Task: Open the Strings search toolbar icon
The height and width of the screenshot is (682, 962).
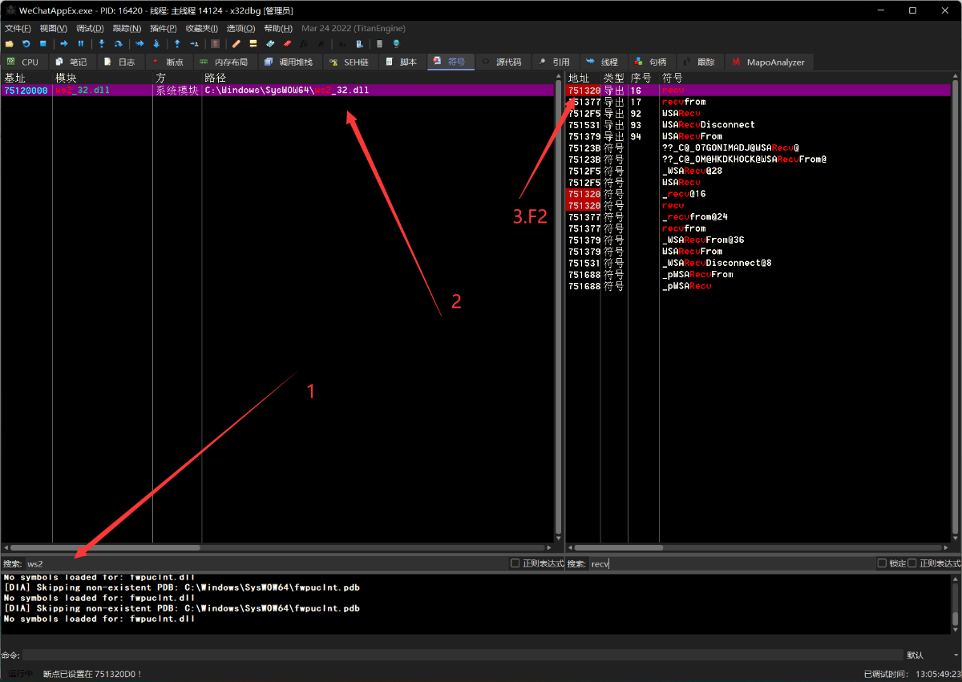Action: click(x=342, y=43)
